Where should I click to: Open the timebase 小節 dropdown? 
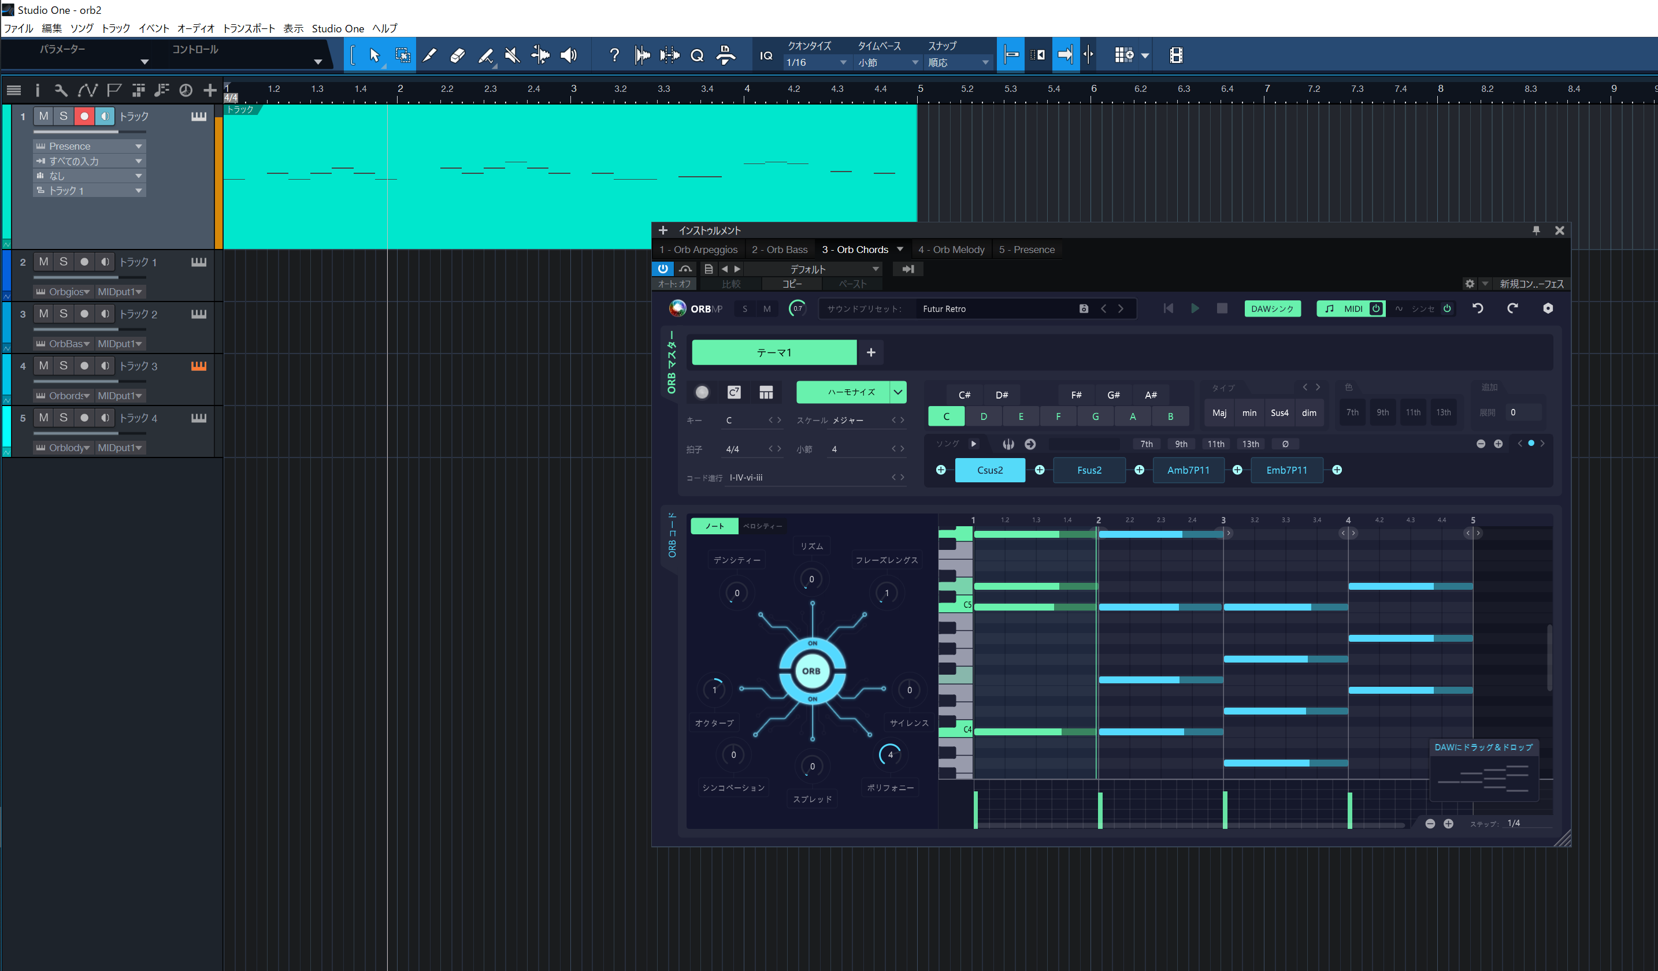tap(888, 62)
